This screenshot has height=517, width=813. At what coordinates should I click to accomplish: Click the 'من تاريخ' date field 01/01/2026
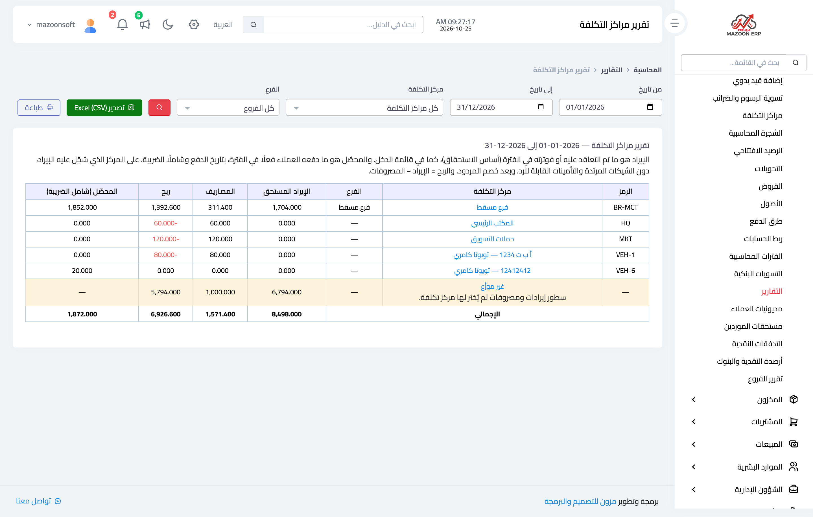(610, 107)
